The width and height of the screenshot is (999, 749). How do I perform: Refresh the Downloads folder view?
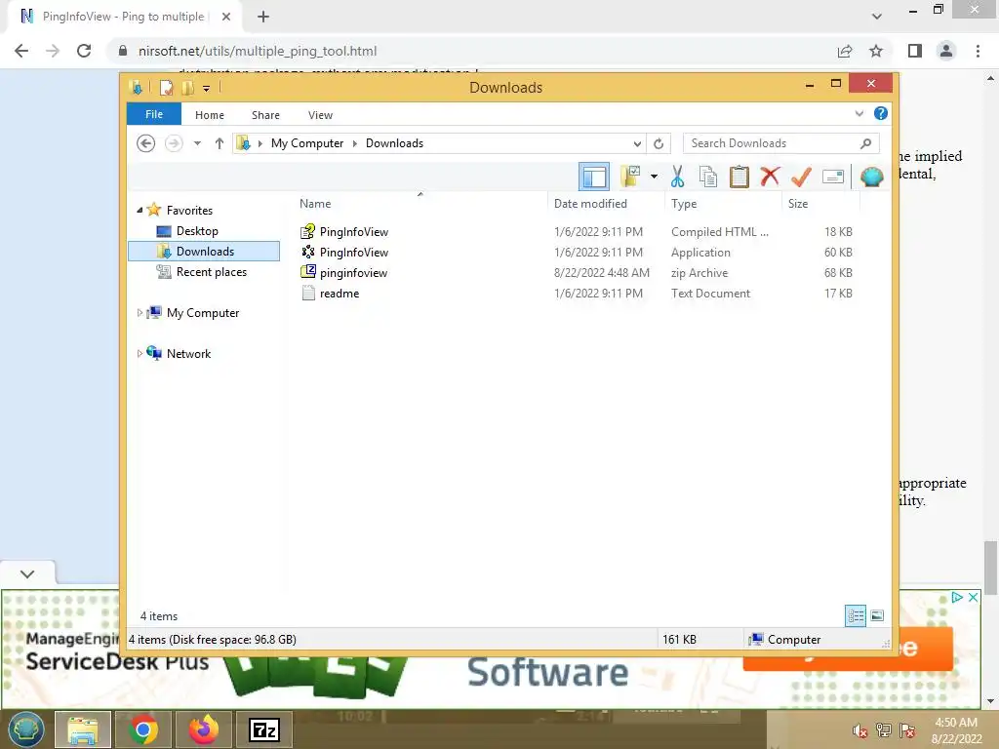(659, 143)
